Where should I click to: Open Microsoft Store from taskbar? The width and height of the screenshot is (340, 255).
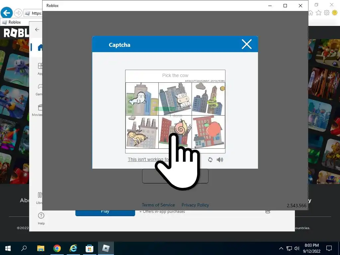(x=89, y=248)
